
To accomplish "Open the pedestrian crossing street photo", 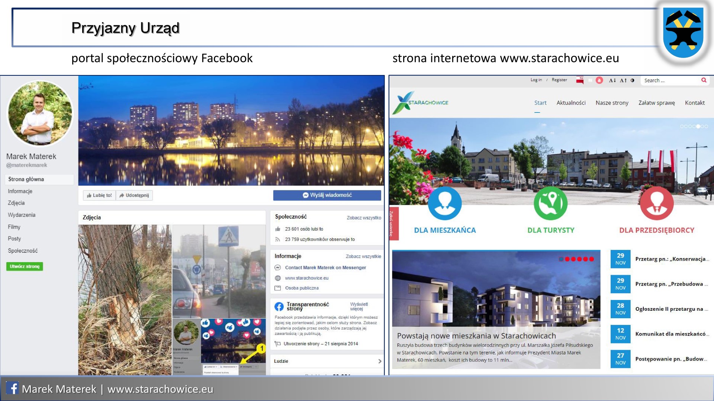I will click(x=219, y=271).
